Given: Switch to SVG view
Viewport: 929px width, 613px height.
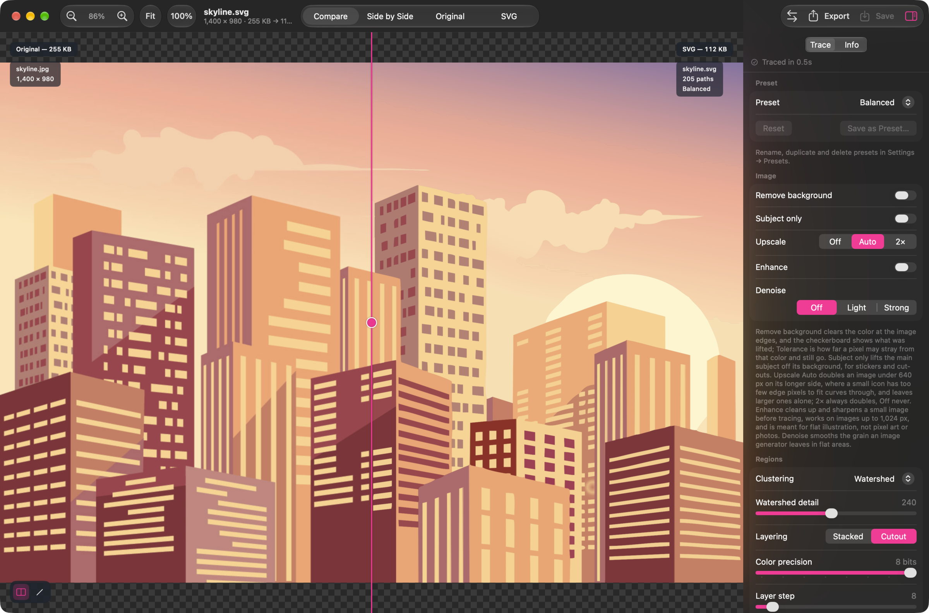Looking at the screenshot, I should click(509, 16).
